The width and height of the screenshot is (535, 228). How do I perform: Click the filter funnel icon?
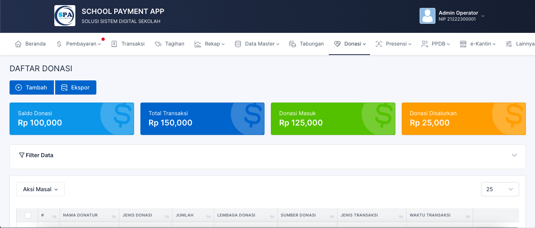pos(22,155)
